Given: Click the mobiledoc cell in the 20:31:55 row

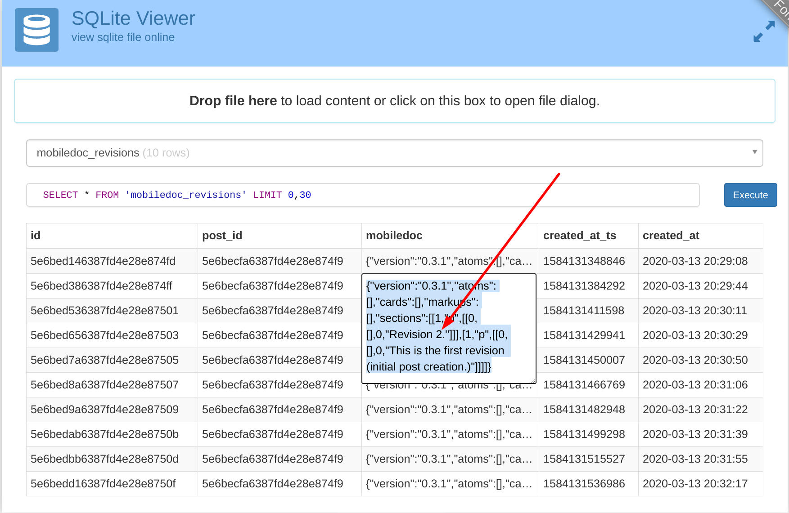Looking at the screenshot, I should click(x=450, y=459).
